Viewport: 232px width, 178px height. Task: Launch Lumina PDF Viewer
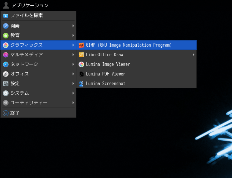136,74
